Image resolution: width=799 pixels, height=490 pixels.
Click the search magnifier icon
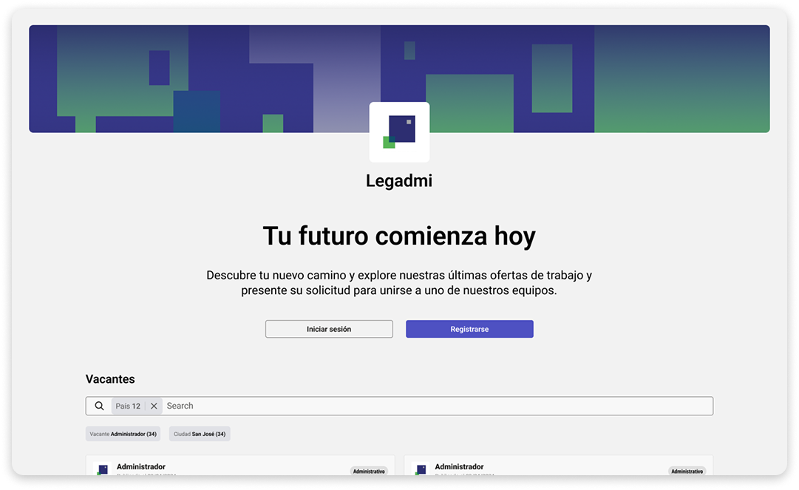pos(99,406)
